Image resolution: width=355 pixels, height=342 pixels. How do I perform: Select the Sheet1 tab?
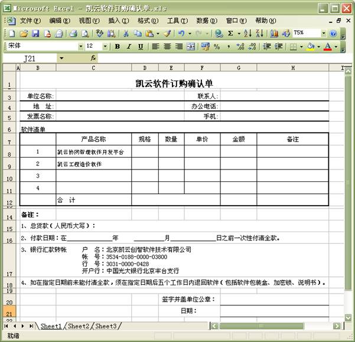pyautogui.click(x=51, y=326)
